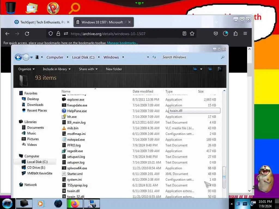The width and height of the screenshot is (279, 209).
Task: Open reader view in Firefox
Action: [x=184, y=33]
